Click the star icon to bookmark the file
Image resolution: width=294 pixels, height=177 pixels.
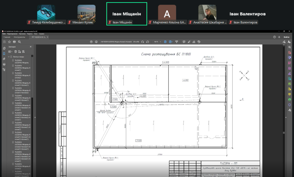coord(9,42)
